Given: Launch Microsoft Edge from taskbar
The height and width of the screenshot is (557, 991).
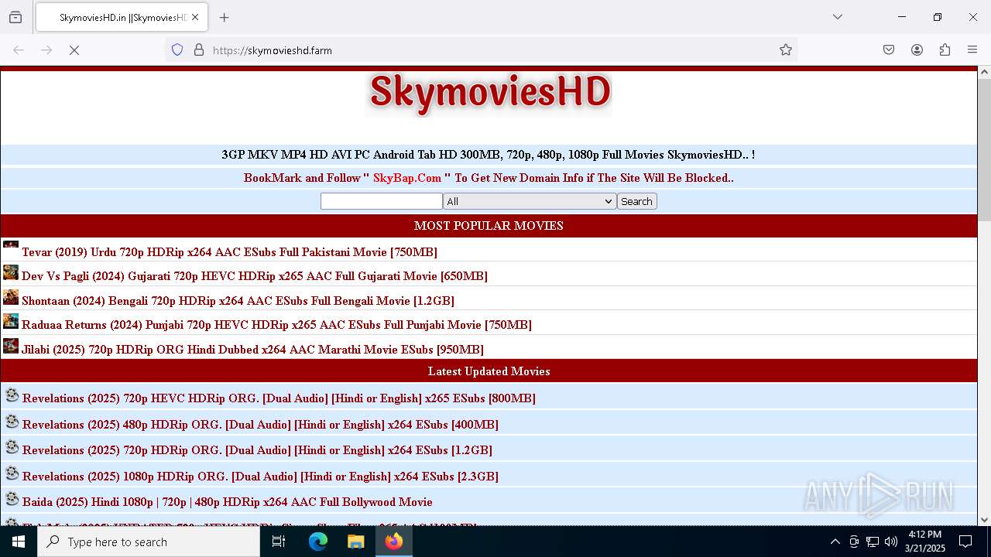Looking at the screenshot, I should point(318,542).
